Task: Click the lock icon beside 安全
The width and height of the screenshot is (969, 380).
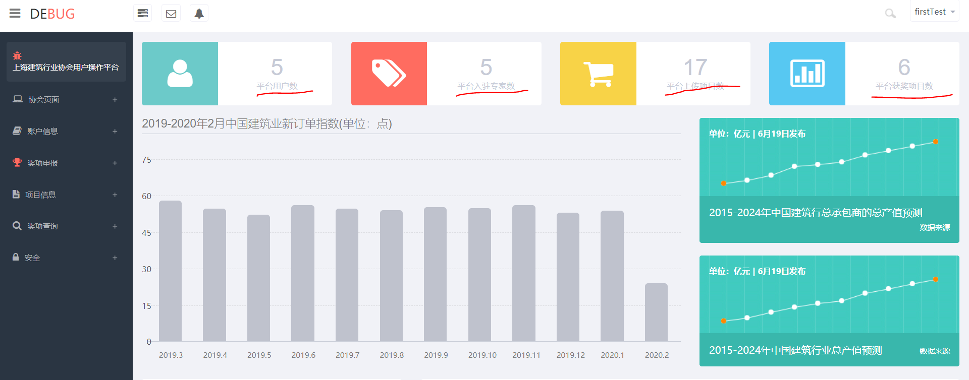Action: tap(16, 257)
